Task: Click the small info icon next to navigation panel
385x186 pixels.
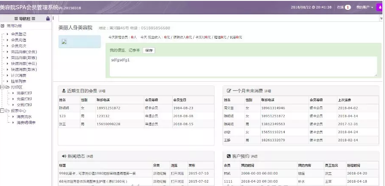Action: [x=53, y=19]
